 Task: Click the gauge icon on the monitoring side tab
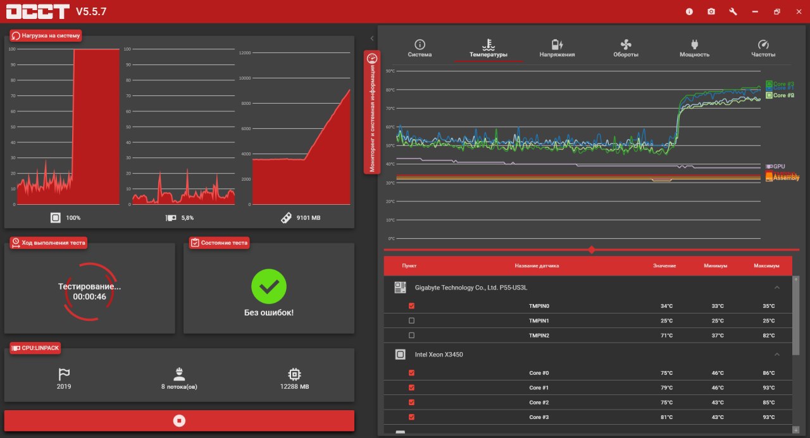pyautogui.click(x=371, y=58)
